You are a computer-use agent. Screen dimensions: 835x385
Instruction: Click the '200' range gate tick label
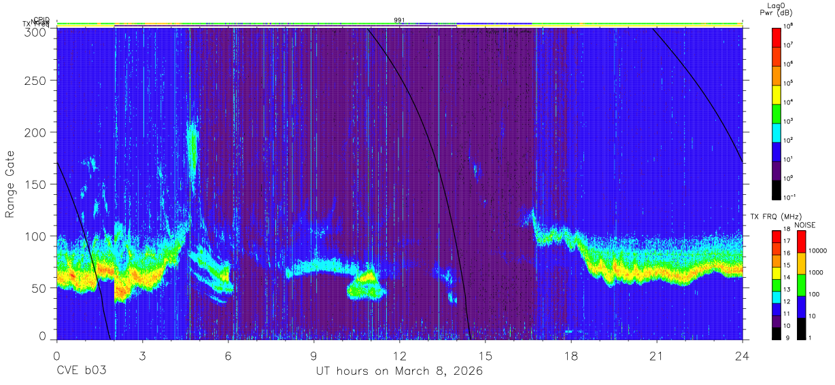[x=36, y=132]
